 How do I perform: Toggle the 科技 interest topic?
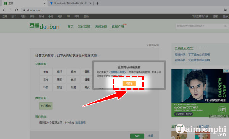(46, 87)
